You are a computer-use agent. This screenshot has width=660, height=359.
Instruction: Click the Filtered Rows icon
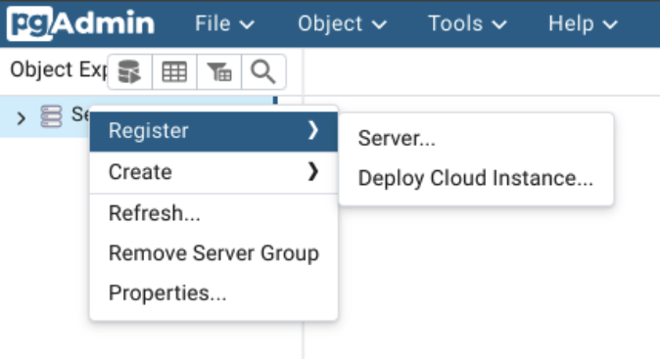tap(219, 71)
